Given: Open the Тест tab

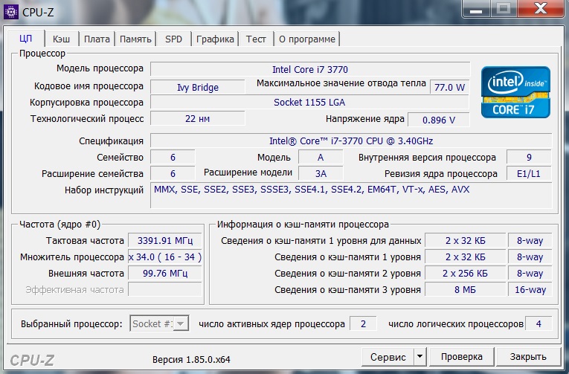Looking at the screenshot, I should tap(256, 39).
